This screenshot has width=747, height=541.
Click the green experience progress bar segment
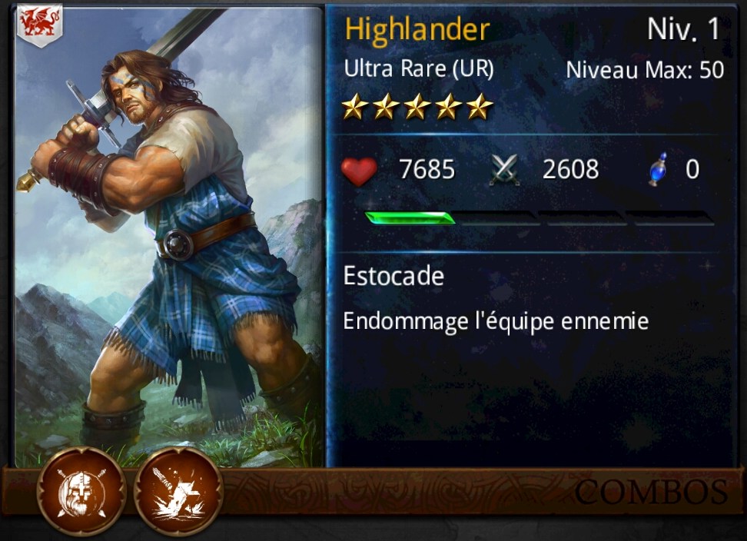pyautogui.click(x=410, y=218)
